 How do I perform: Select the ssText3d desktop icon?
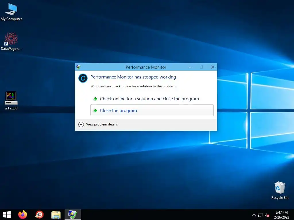click(x=11, y=101)
